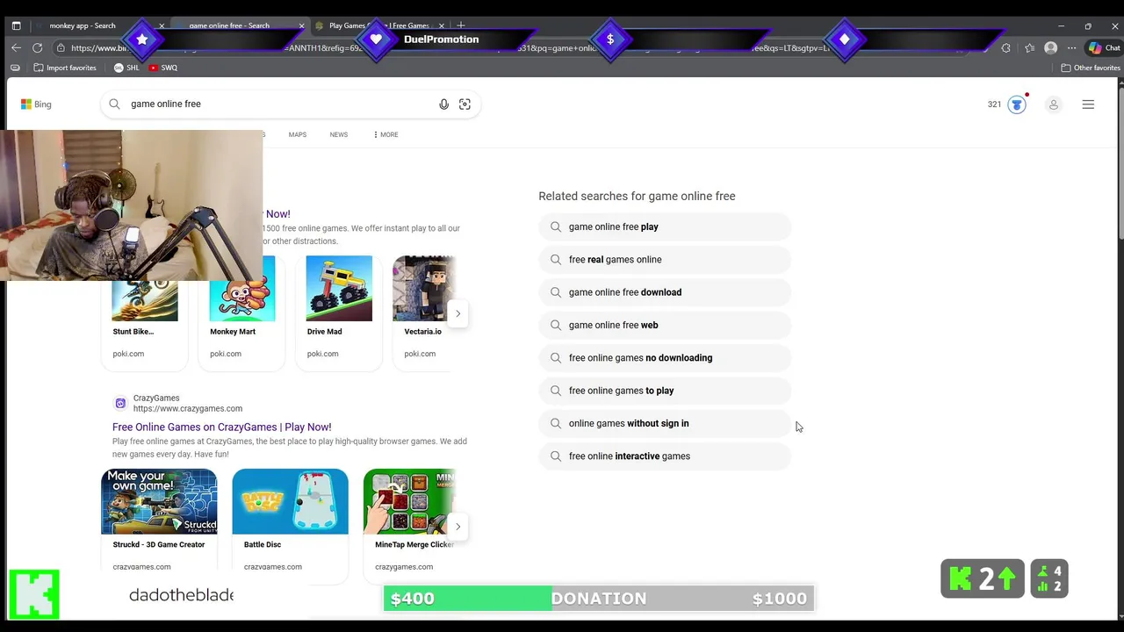
Task: Open the Bing hamburger menu
Action: coord(1088,104)
